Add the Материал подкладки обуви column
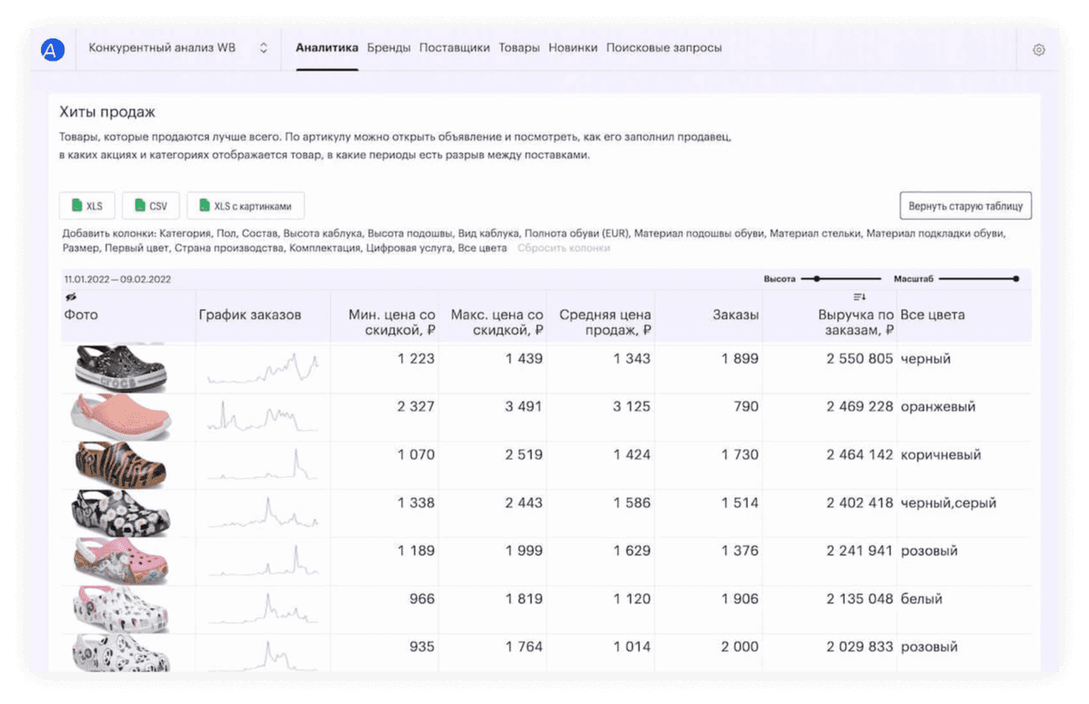Viewport: 1089px width, 704px height. [x=935, y=233]
